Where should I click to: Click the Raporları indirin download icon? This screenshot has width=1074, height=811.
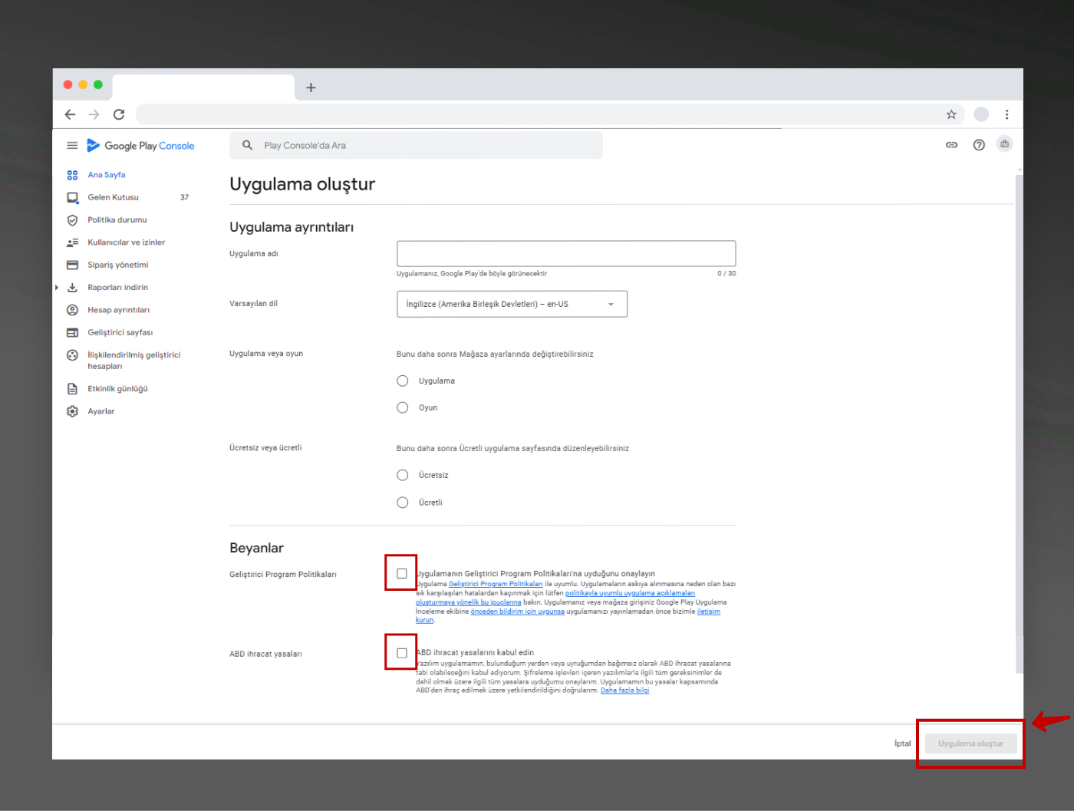pyautogui.click(x=72, y=288)
